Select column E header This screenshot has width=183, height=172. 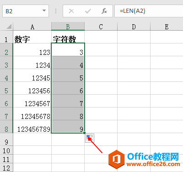click(167, 27)
